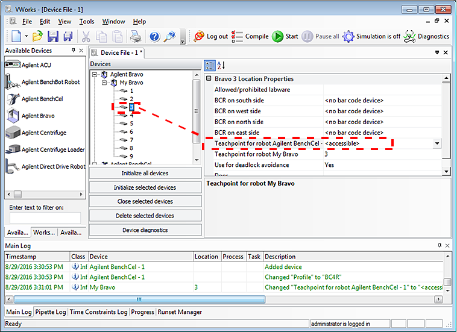Switch to the categorized properties view
Image resolution: width=457 pixels, height=332 pixels.
[x=209, y=65]
